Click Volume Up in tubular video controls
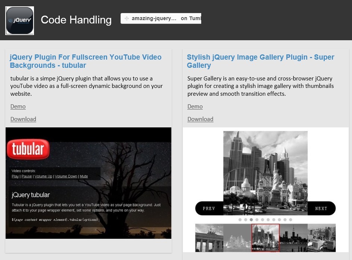The height and width of the screenshot is (260, 352). 43,176
